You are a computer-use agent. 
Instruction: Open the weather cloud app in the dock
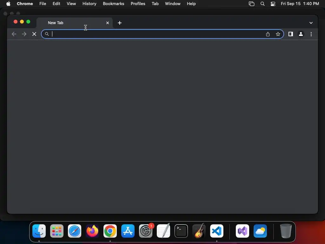coord(260,231)
